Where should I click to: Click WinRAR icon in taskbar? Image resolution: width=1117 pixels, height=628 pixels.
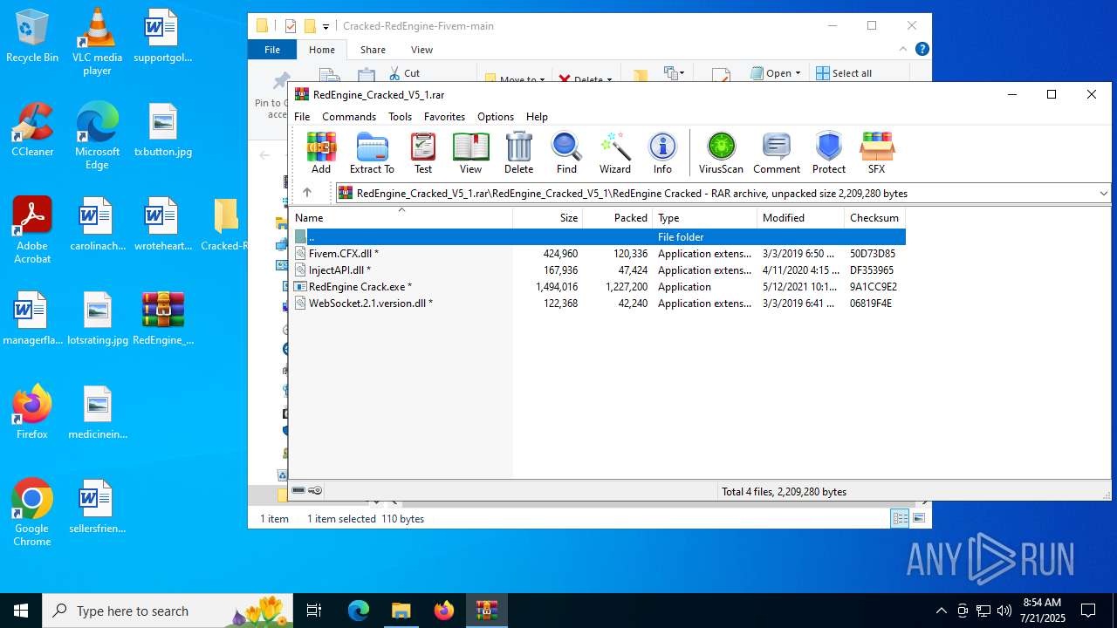(486, 611)
